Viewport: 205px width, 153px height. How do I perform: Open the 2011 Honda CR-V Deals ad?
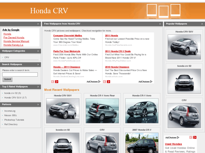[x=118, y=51]
